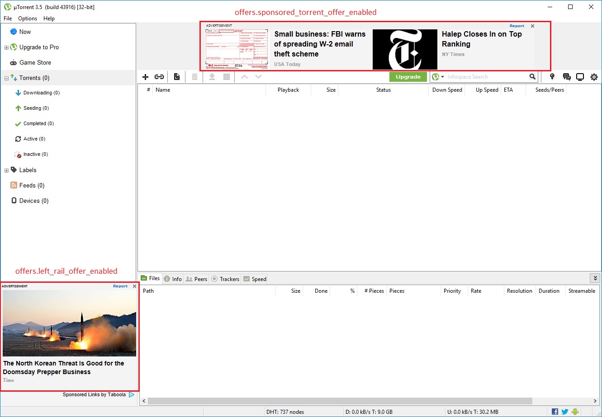Screen dimensions: 602x417
Task: Click Add Torrent from URL link icon
Action: (159, 77)
